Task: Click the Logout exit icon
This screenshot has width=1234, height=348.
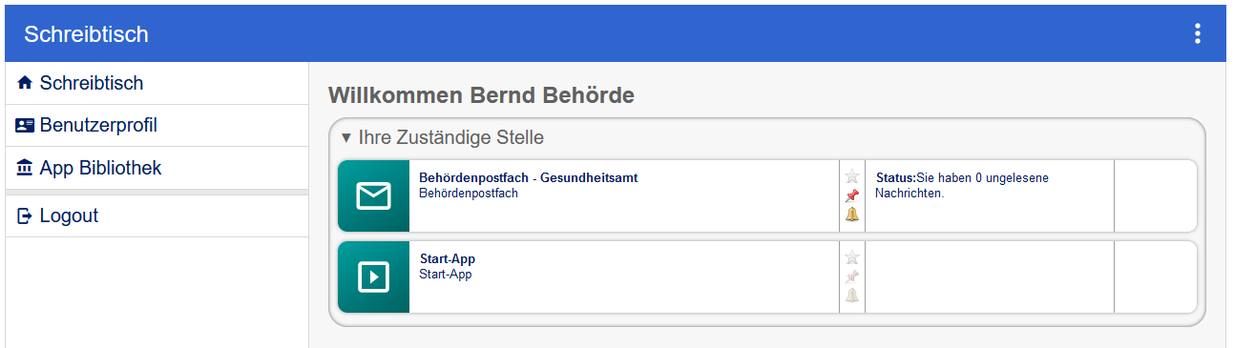Action: [x=25, y=216]
